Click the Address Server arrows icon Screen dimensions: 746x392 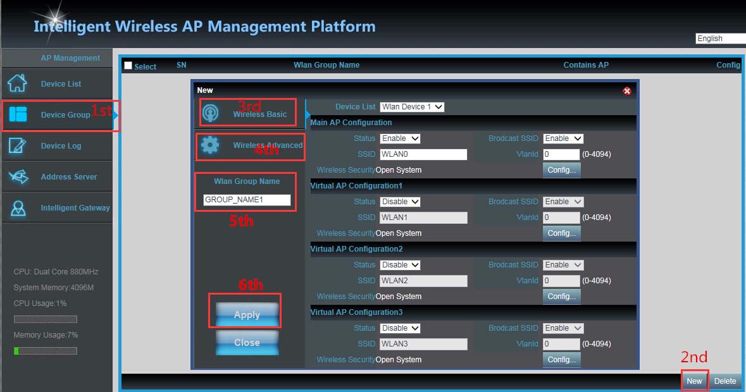(18, 177)
